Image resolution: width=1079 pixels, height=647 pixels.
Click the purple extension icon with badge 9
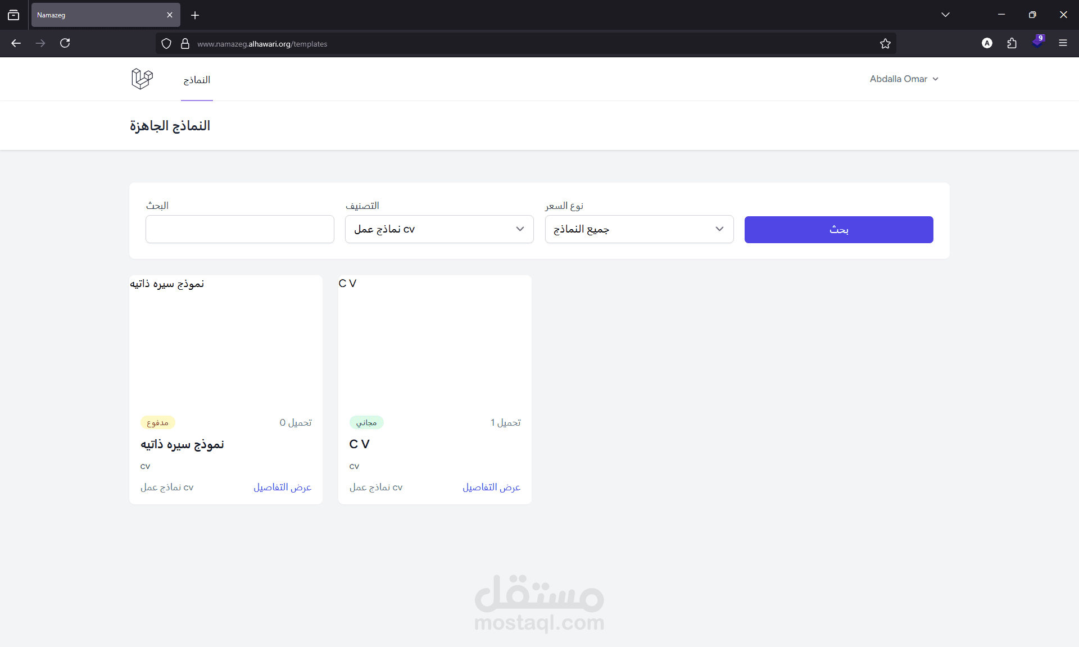point(1037,42)
